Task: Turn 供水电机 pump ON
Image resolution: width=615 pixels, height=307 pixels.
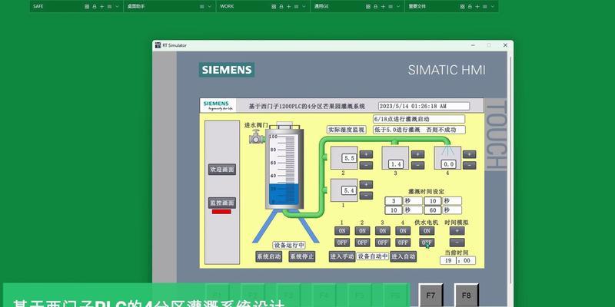Action: 427,231
